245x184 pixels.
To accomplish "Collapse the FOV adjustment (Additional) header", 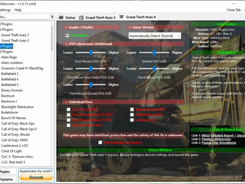I will tap(123, 44).
